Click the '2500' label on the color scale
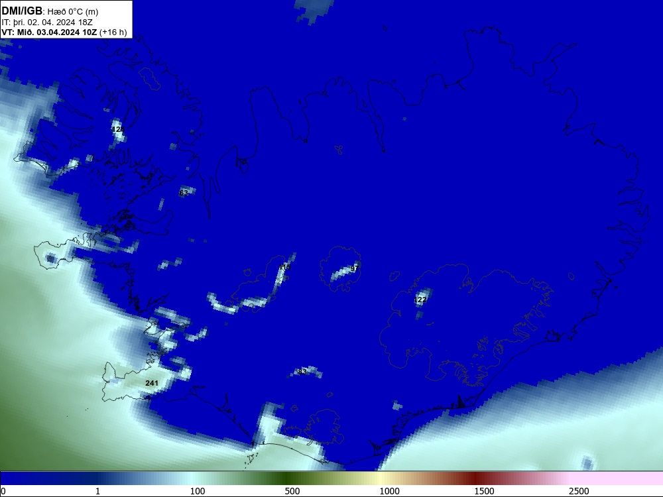Viewport: 663px width, 497px height. [x=579, y=491]
